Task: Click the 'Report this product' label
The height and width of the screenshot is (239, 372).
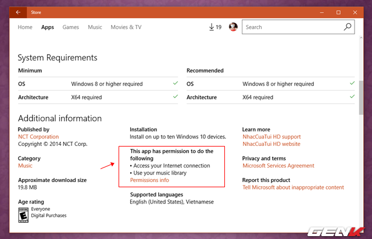Action: click(x=266, y=180)
